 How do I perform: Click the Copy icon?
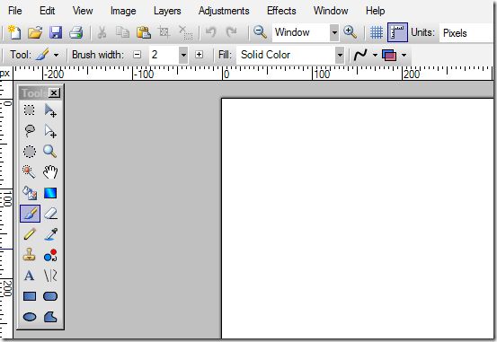pos(122,32)
